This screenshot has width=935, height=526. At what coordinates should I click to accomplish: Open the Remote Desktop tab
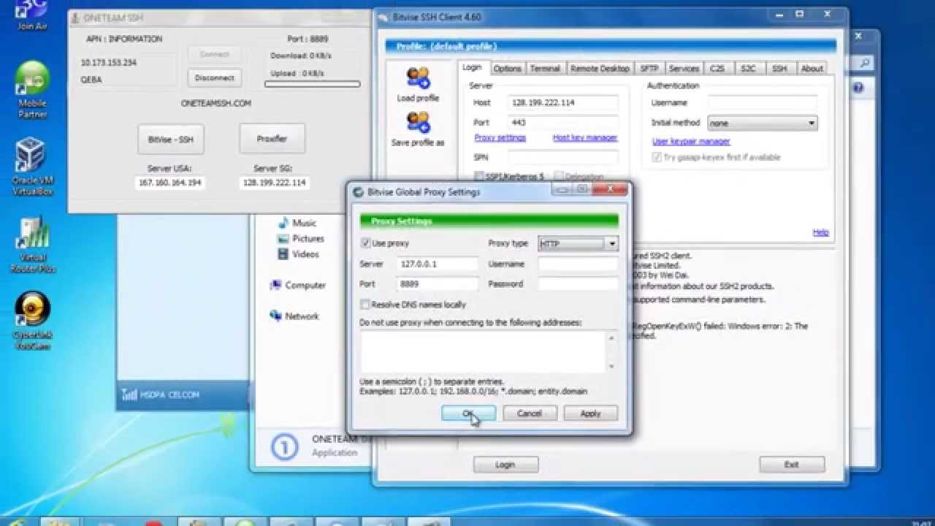tap(600, 69)
